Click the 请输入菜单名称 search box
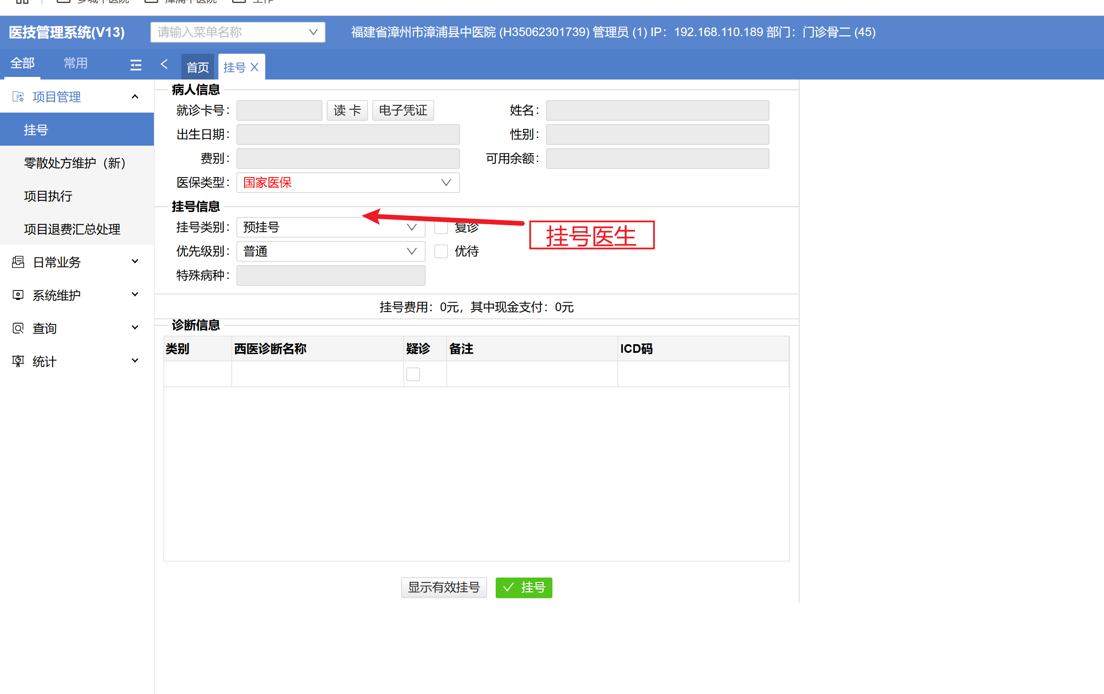The width and height of the screenshot is (1104, 694). (232, 32)
